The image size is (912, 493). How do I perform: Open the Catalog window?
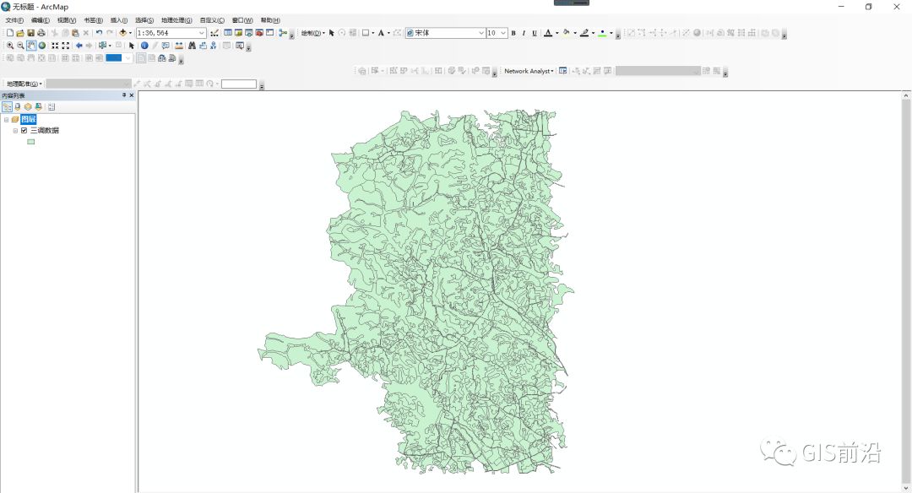click(238, 33)
